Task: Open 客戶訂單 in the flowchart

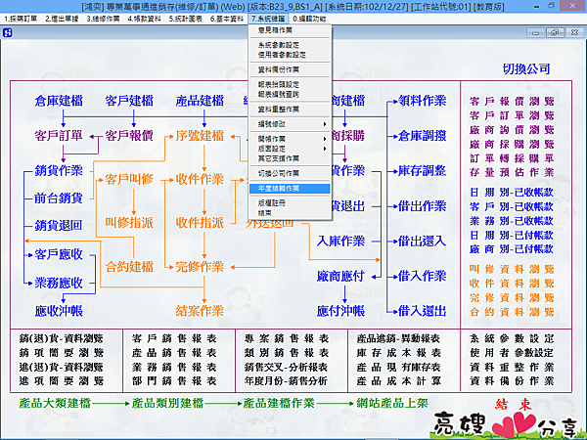Action: click(x=59, y=136)
